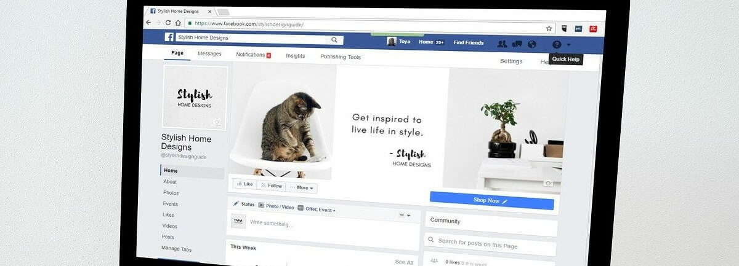Click the Shop Now button
739x266 pixels.
click(491, 200)
